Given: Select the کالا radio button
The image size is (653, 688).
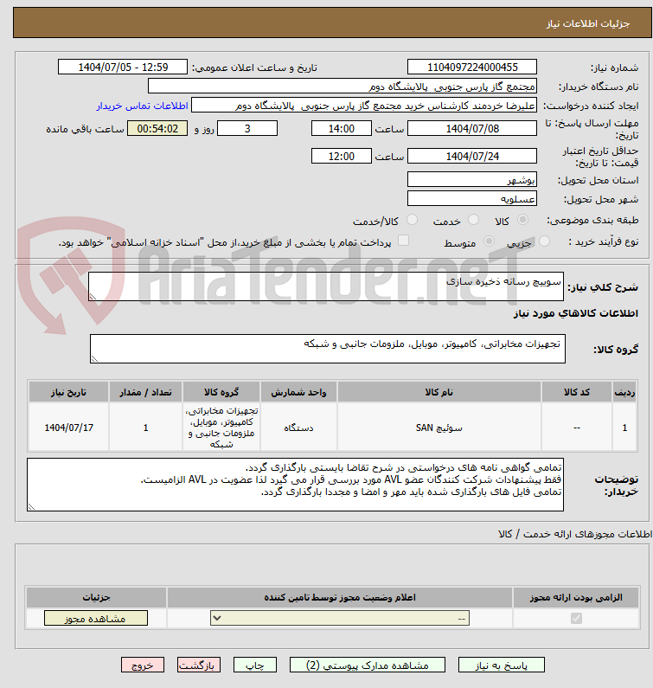Looking at the screenshot, I should (522, 220).
